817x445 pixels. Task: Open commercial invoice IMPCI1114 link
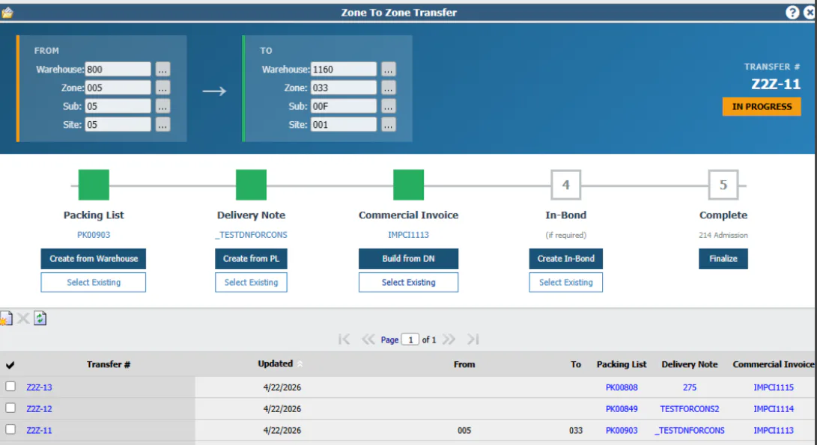point(774,408)
